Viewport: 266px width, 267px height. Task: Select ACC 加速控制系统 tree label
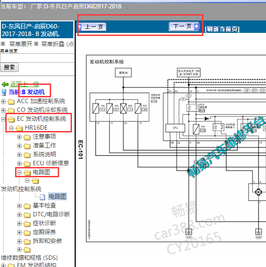pyautogui.click(x=41, y=101)
